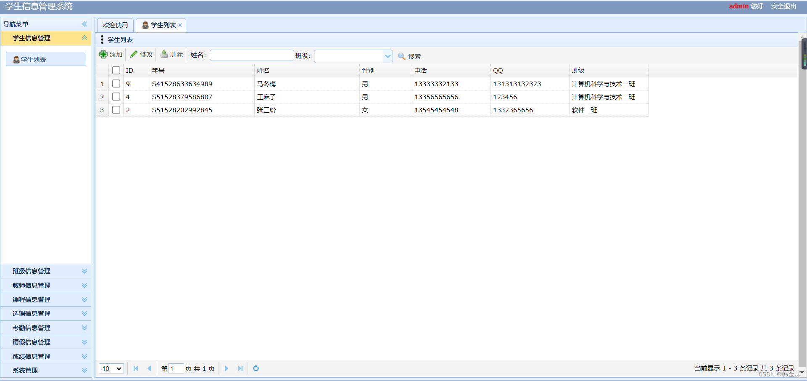807x381 pixels.
Task: Go to last page arrow icon
Action: tap(240, 368)
